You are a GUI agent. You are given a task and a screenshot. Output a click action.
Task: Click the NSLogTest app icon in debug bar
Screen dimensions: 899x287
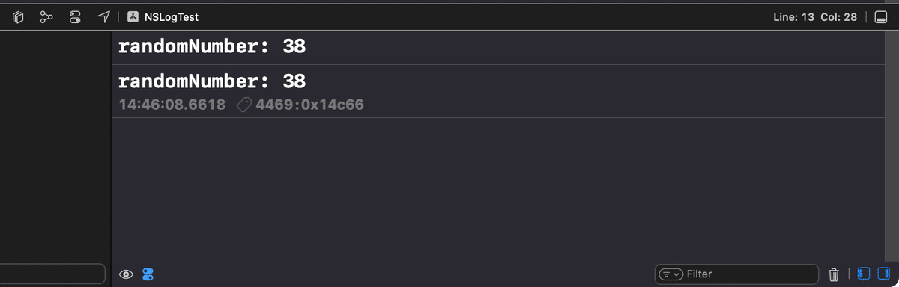[x=133, y=17]
